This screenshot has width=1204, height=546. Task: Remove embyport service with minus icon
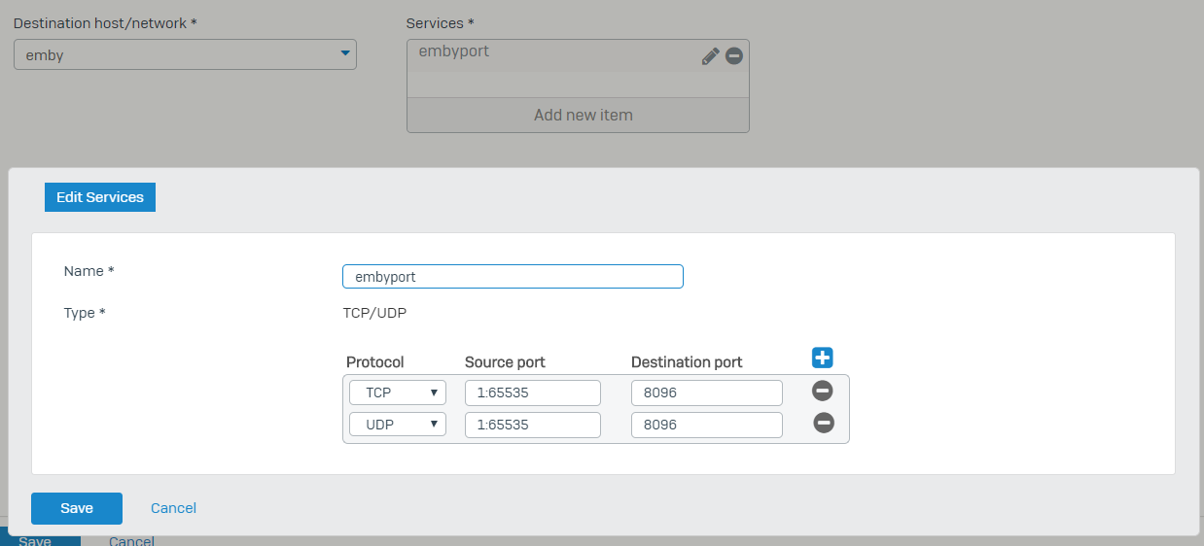(x=734, y=56)
